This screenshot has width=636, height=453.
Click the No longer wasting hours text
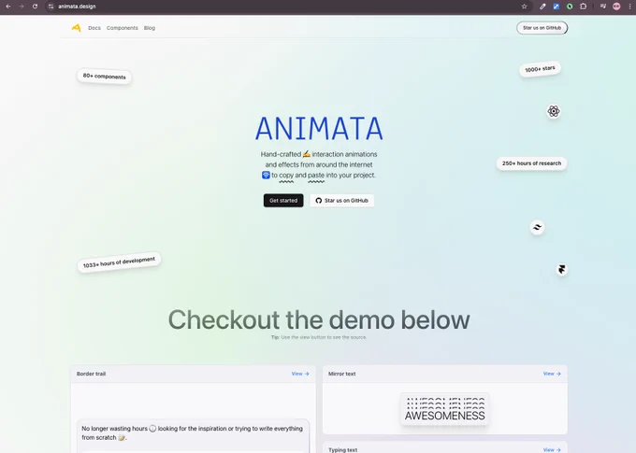click(192, 432)
